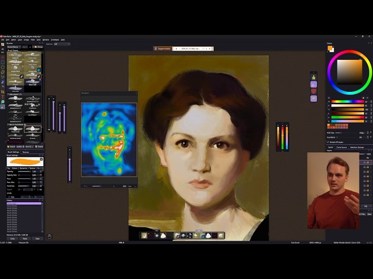Screen dimensions: 373x279
Task: Click the highlighted top entry in History list
Action: pos(24,203)
